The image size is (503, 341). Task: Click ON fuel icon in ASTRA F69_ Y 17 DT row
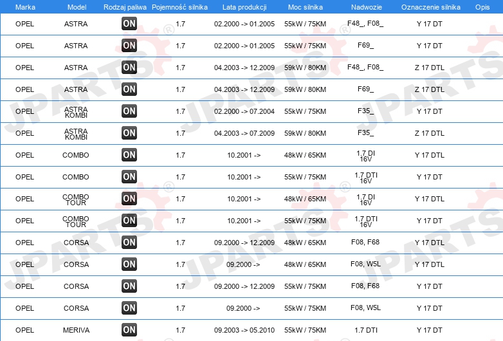point(129,46)
